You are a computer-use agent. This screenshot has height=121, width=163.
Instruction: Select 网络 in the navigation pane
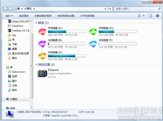[x=10, y=108]
